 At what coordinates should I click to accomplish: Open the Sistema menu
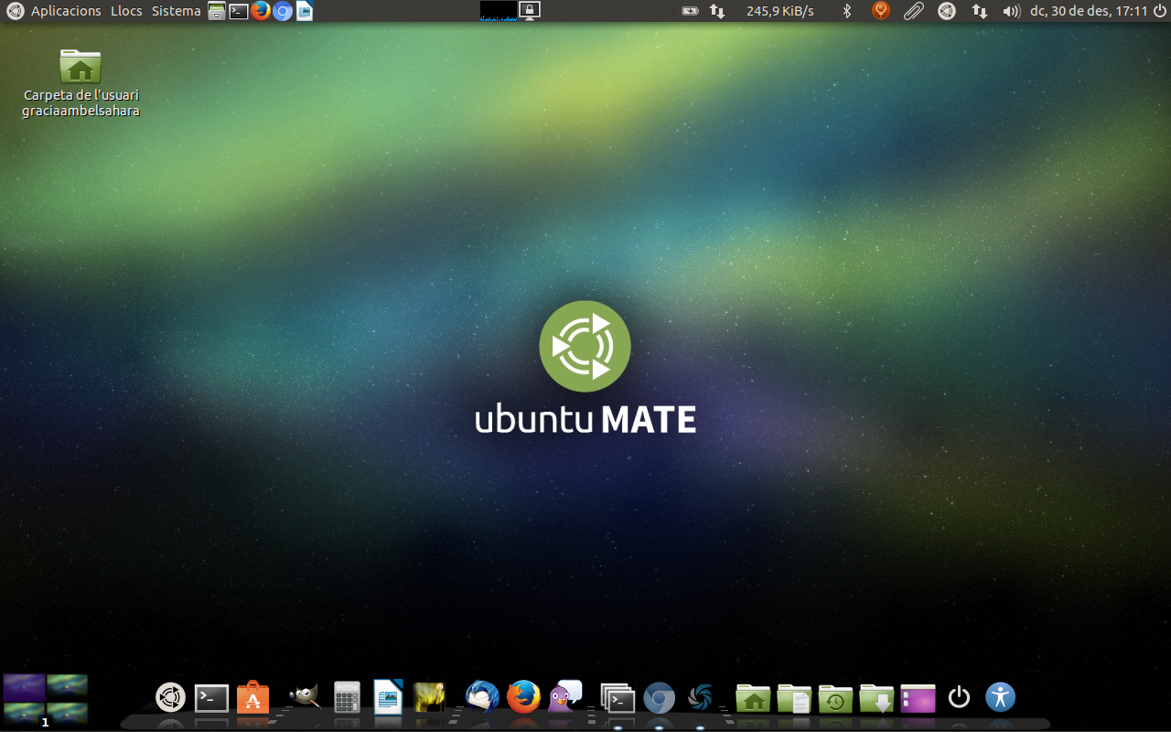click(x=176, y=11)
